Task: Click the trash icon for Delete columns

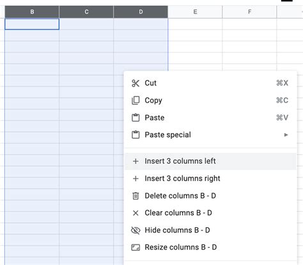Action: [136, 196]
